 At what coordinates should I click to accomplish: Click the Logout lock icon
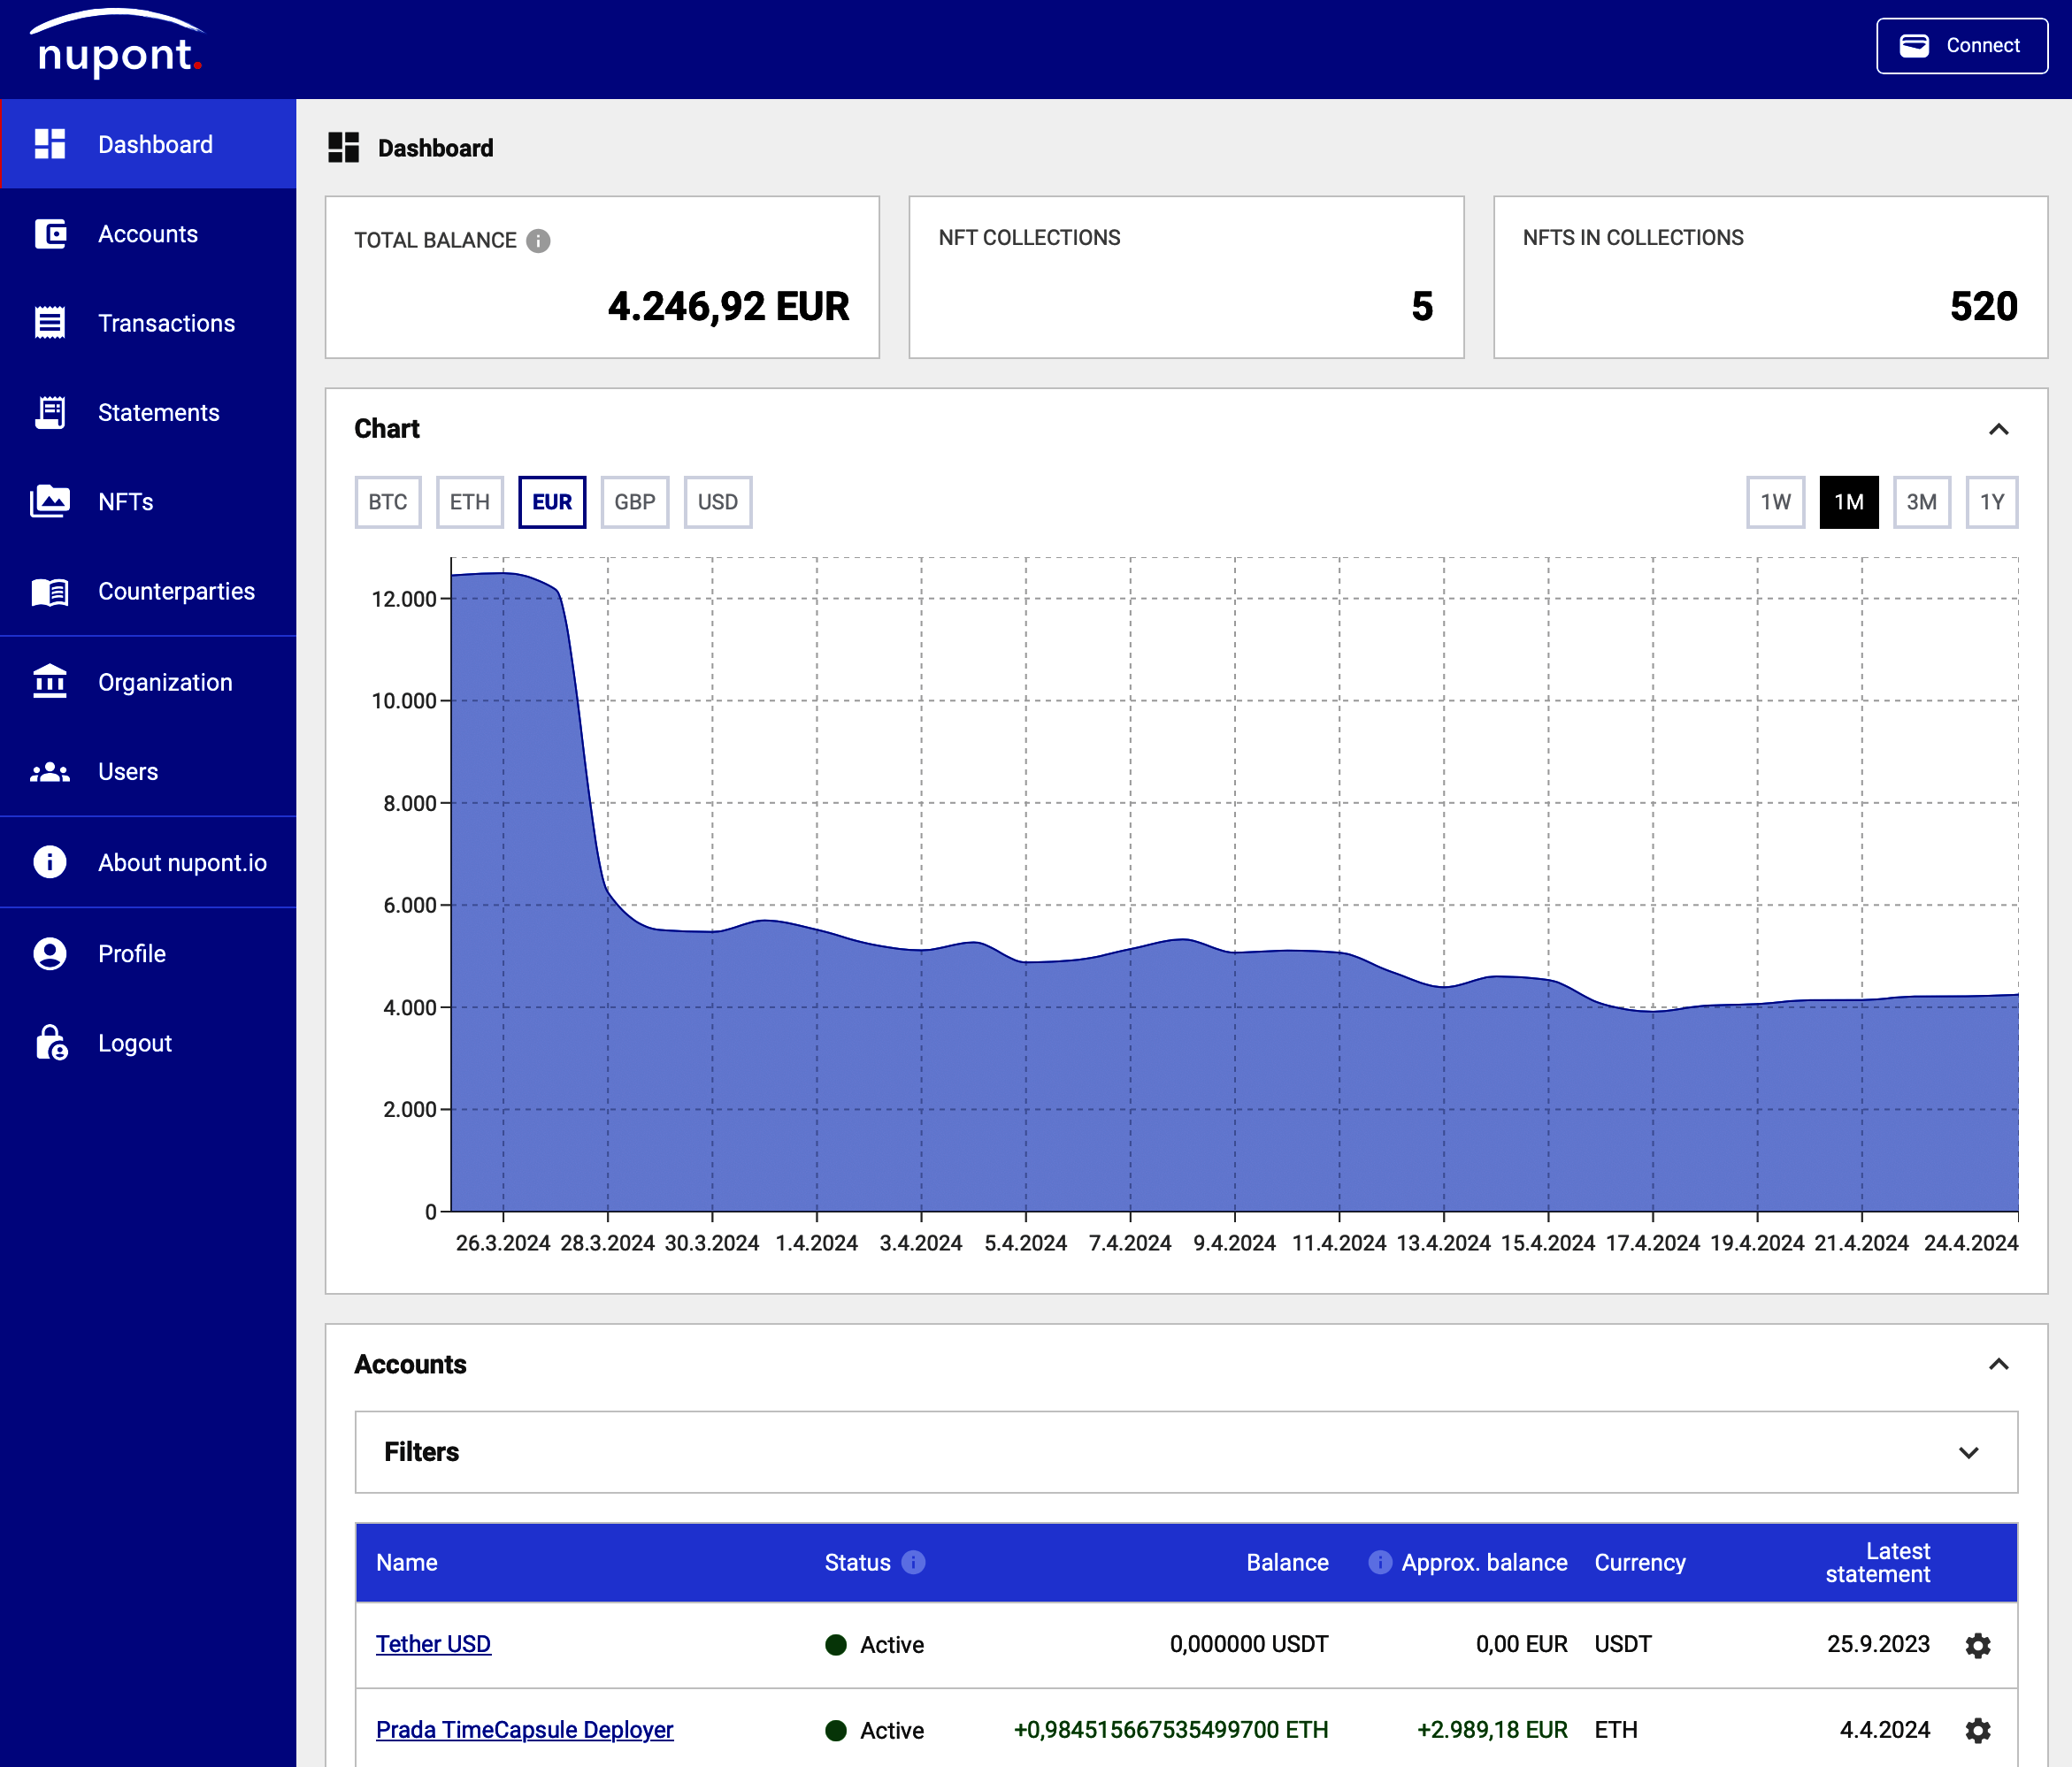(x=50, y=1043)
